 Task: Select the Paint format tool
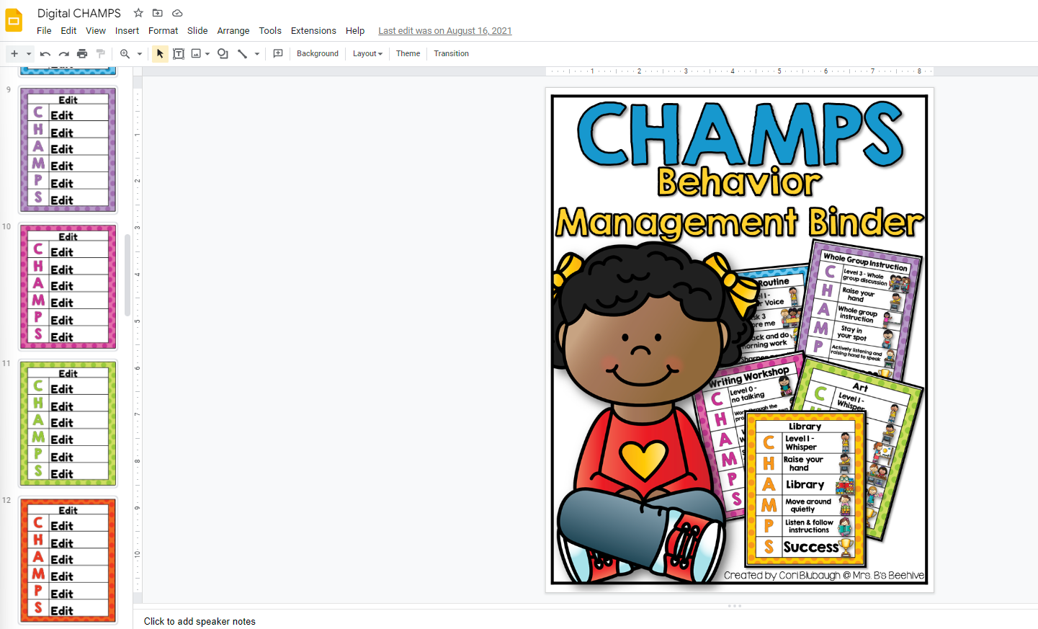click(100, 53)
